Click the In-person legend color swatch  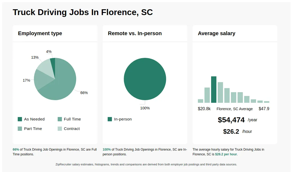click(x=110, y=119)
